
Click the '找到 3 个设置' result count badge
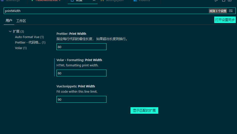(x=218, y=11)
